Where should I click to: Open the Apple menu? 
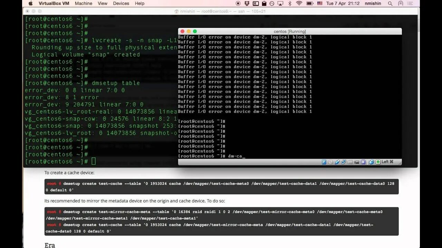tap(30, 3)
